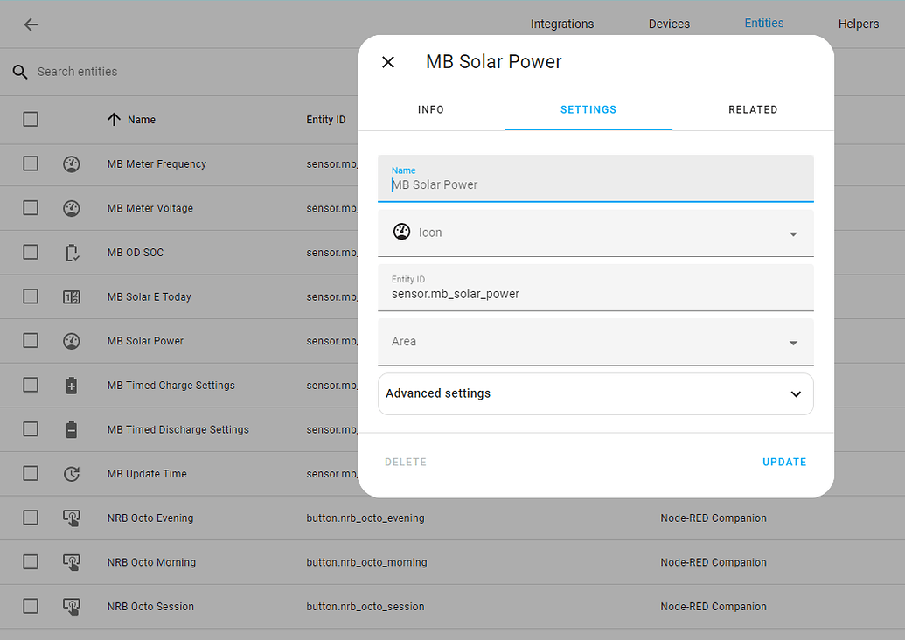The height and width of the screenshot is (640, 905).
Task: Click the button press icon for NRB Octo Evening
Action: coord(72,518)
